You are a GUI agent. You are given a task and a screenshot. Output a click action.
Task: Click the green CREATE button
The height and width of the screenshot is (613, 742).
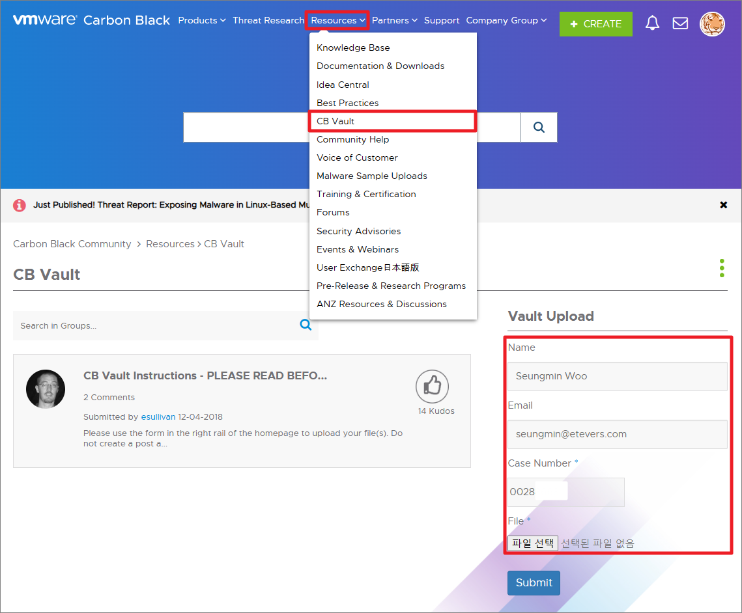[x=596, y=24]
